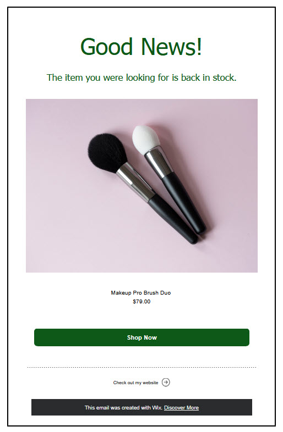Select the Makeup Pro Brush Duo title
The image size is (283, 432).
(141, 292)
